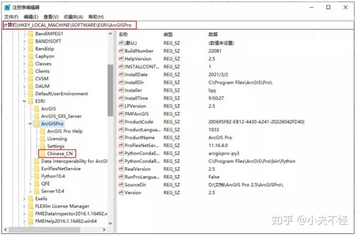Select the ArcGIS folder icon
Image resolution: width=357 pixels, height=235 pixels.
pyautogui.click(x=37, y=109)
